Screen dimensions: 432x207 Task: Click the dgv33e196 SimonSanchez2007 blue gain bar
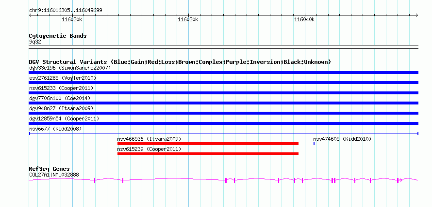coord(223,73)
